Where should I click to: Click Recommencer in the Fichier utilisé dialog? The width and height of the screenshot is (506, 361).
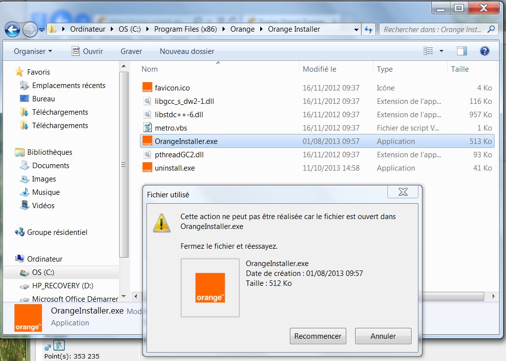pyautogui.click(x=318, y=336)
